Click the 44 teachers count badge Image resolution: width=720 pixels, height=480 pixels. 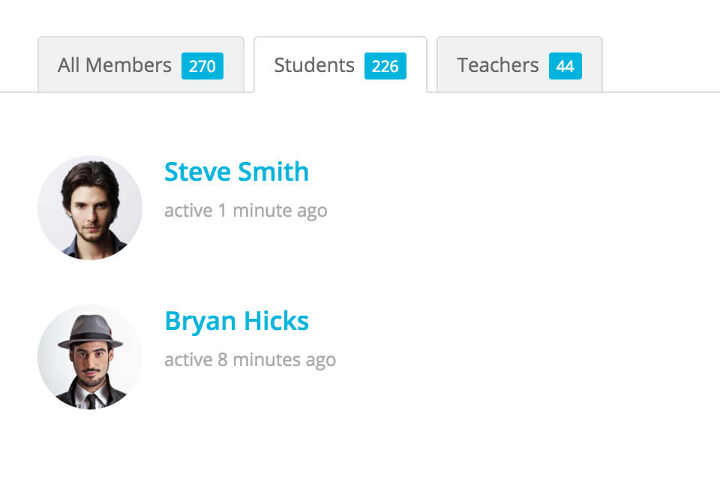point(565,66)
